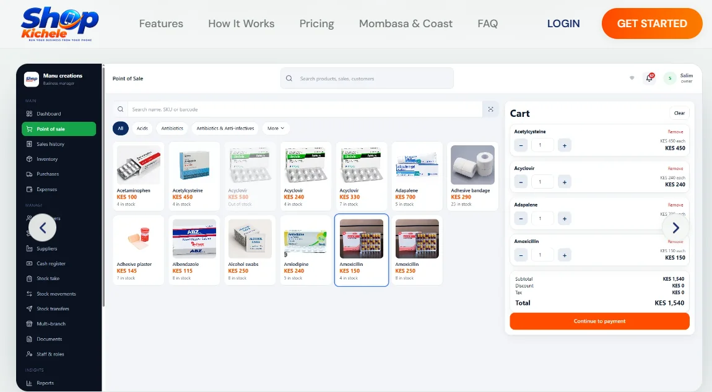Click Acetylcysteine quantity field in cart

(542, 146)
